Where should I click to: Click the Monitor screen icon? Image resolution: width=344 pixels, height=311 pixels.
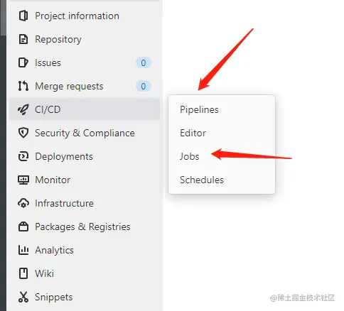[23, 180]
